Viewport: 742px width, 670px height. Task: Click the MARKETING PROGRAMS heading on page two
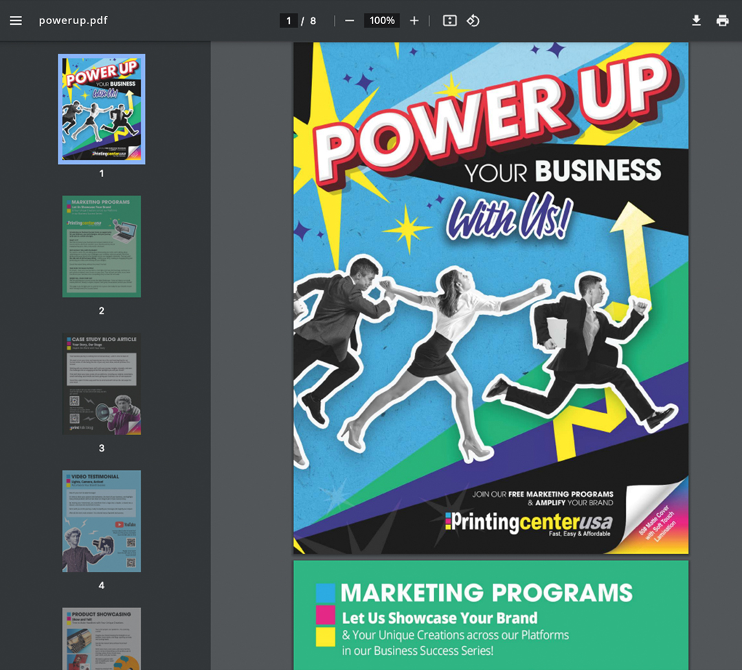(486, 592)
